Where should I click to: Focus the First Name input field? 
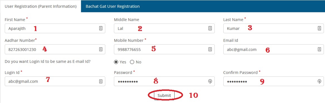click(x=55, y=29)
